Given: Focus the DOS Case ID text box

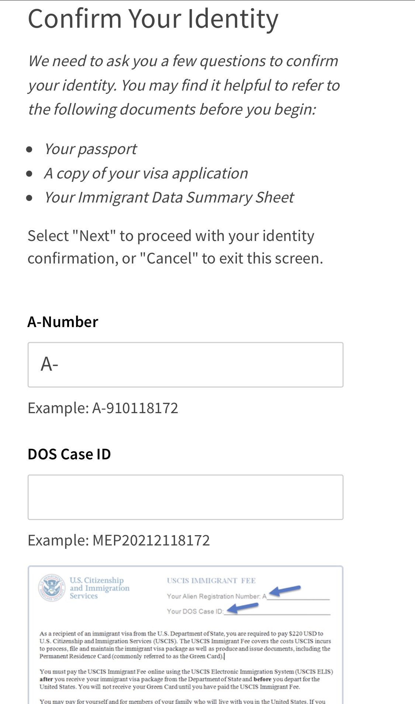Looking at the screenshot, I should [x=185, y=497].
